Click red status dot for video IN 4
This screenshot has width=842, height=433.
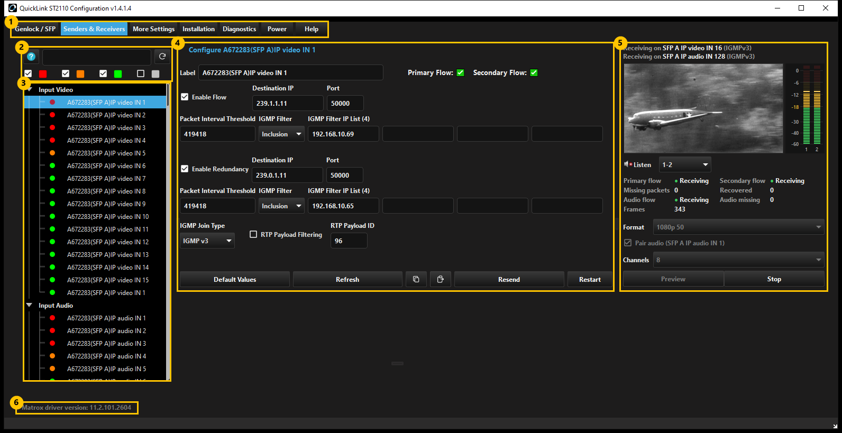tap(52, 140)
